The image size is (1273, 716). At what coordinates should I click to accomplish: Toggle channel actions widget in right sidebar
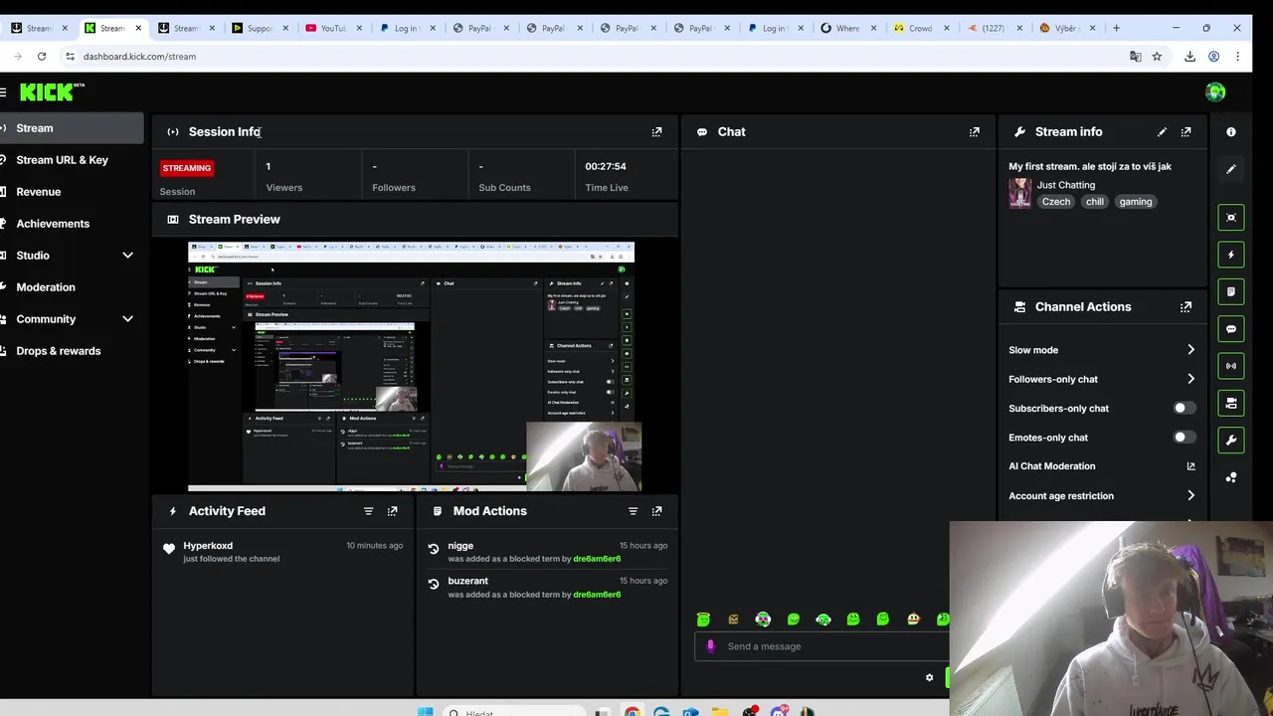pos(1231,403)
